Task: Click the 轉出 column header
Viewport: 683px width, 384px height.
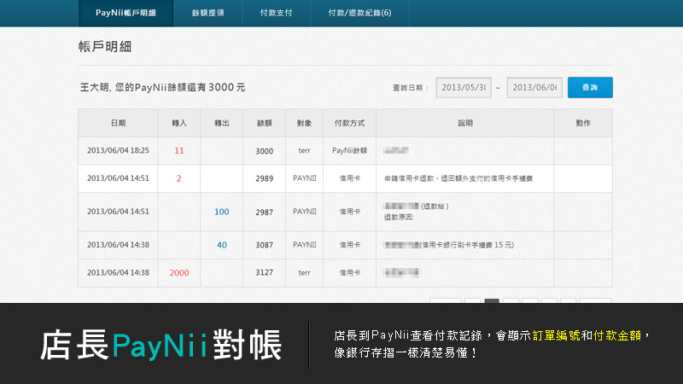Action: coord(222,124)
